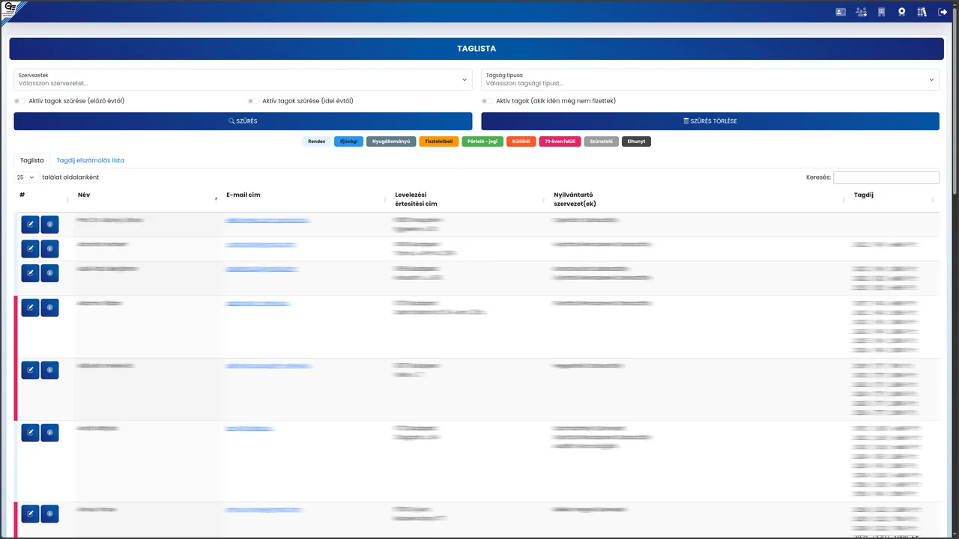This screenshot has height=539, width=959.
Task: Open the books library icon
Action: point(922,12)
